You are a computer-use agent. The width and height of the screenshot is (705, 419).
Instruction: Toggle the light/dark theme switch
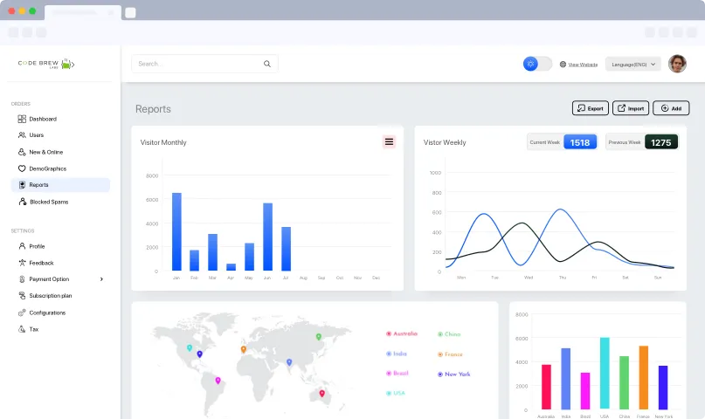click(x=537, y=64)
